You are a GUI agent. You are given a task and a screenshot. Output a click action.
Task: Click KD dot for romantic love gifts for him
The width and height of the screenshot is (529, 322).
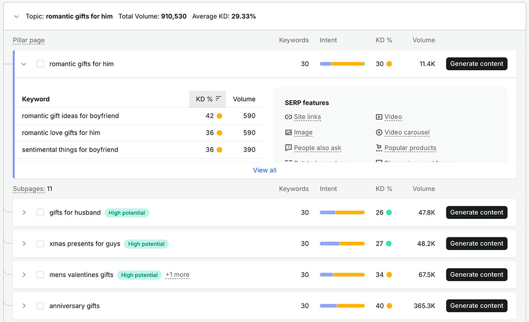click(219, 133)
